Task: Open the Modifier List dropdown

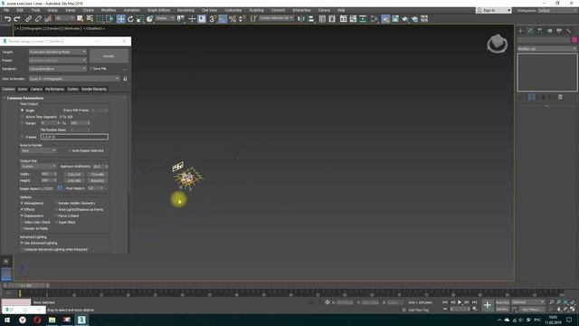Action: coord(546,49)
